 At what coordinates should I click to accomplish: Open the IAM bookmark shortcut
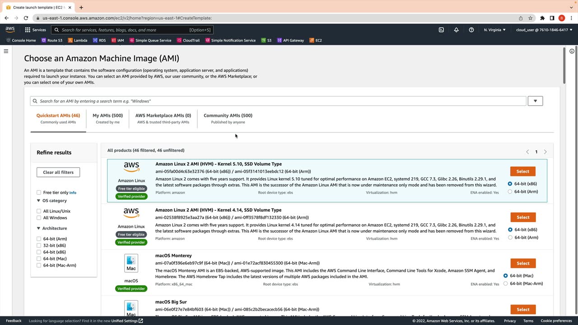click(117, 40)
